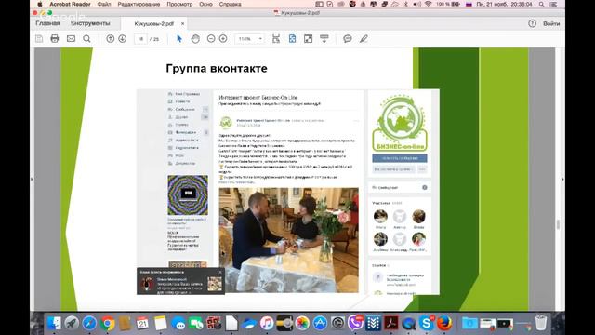This screenshot has height=335, width=595.
Task: Open App Store from the dock
Action: tap(320, 323)
